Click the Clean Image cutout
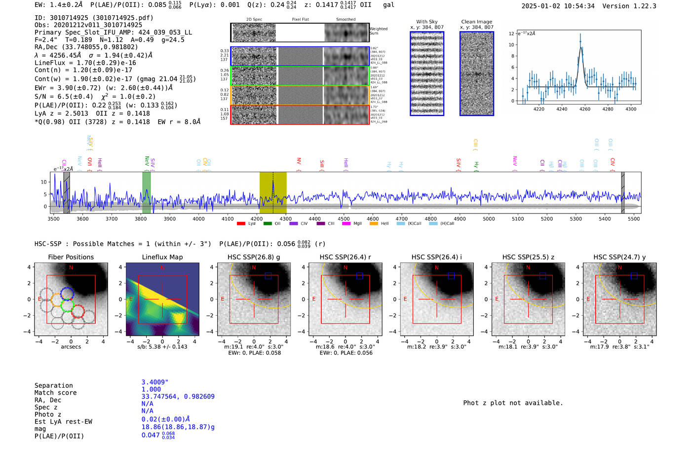Screen dimensions: 691x470 [477, 73]
